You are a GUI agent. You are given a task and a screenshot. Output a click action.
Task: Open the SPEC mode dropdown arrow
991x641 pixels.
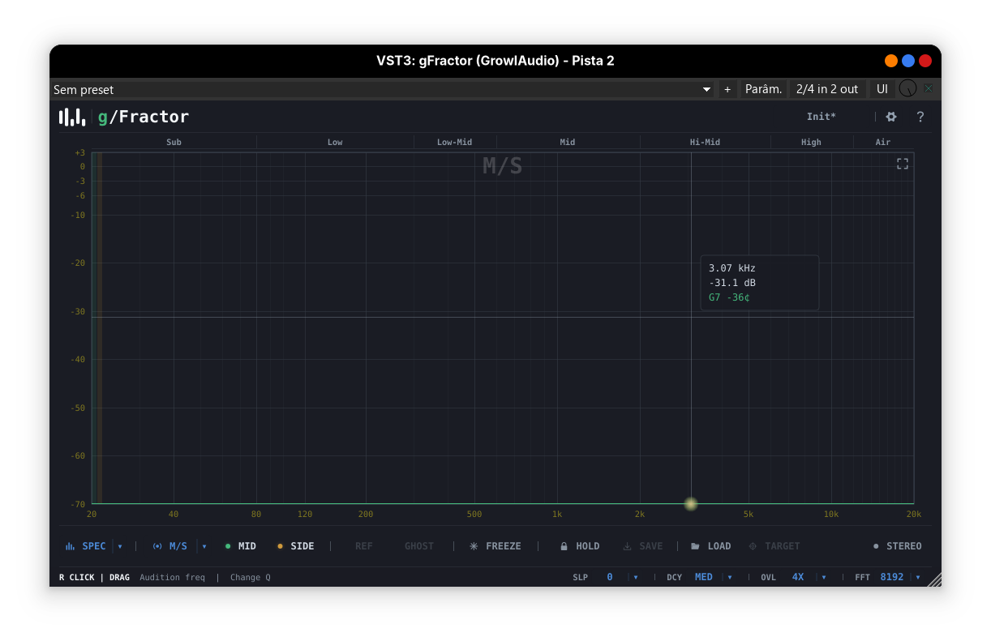coord(120,546)
